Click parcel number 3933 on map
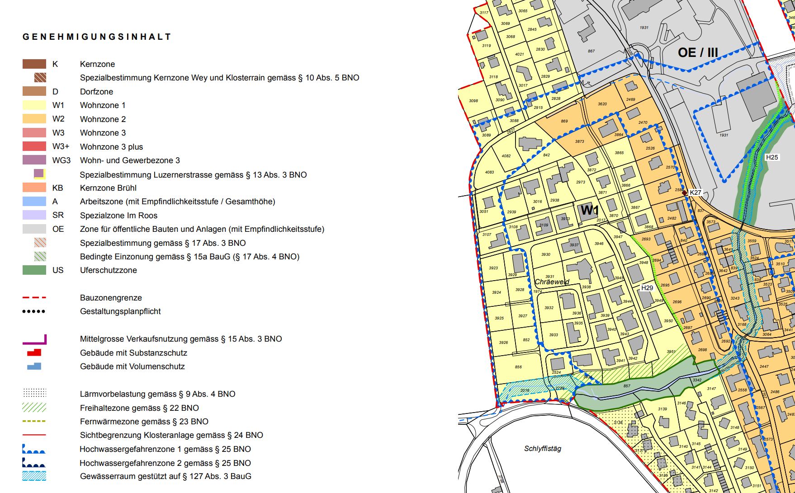This screenshot has width=795, height=493. click(x=554, y=335)
